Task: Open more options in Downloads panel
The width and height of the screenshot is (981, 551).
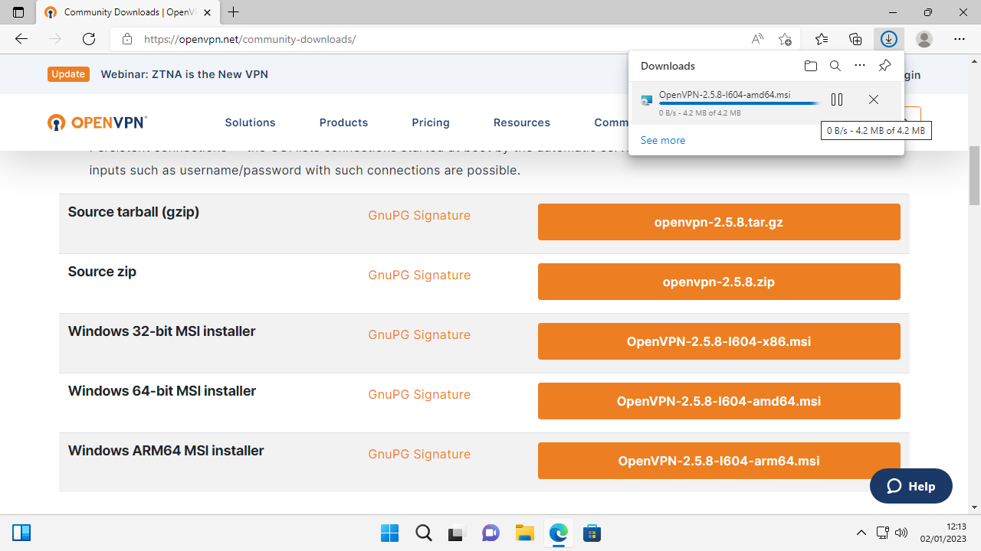Action: point(860,66)
